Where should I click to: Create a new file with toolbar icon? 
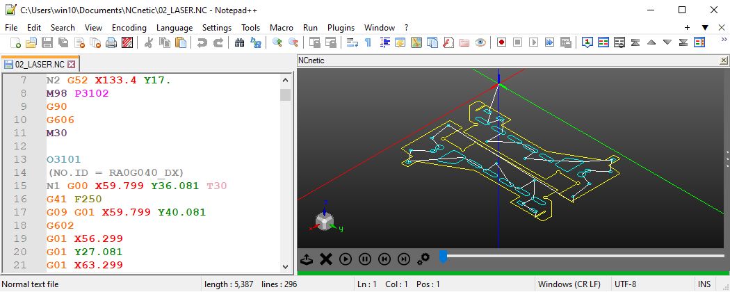pyautogui.click(x=15, y=43)
